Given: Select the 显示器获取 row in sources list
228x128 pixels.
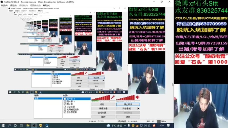Looking at the screenshot, I should [x=77, y=112].
